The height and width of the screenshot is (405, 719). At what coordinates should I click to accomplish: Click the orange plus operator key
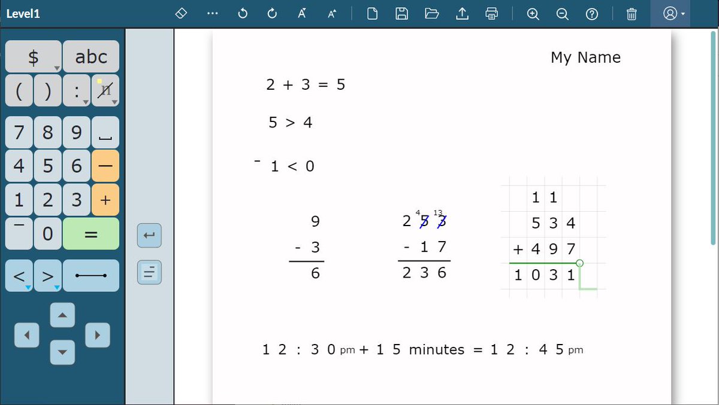(105, 200)
